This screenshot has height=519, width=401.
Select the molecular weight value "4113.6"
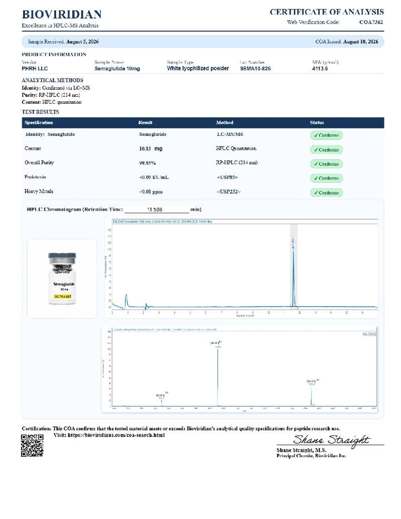click(x=320, y=69)
